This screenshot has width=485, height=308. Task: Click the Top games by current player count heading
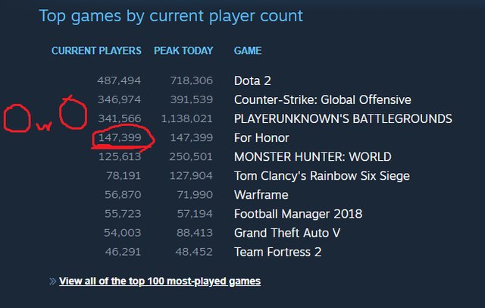tap(171, 16)
